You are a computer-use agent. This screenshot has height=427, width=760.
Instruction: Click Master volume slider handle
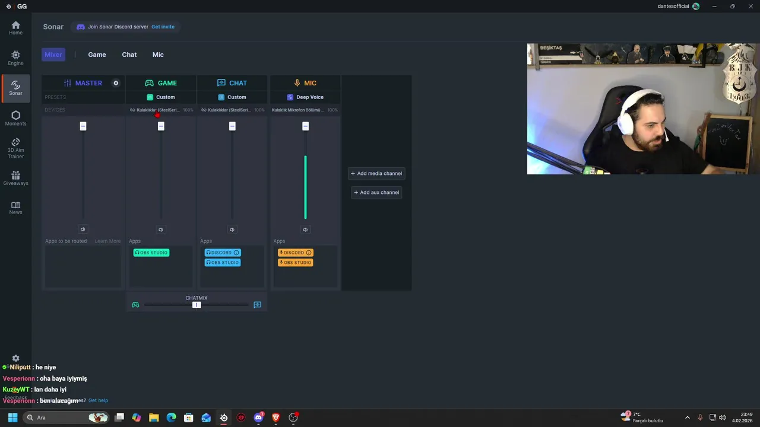[83, 126]
